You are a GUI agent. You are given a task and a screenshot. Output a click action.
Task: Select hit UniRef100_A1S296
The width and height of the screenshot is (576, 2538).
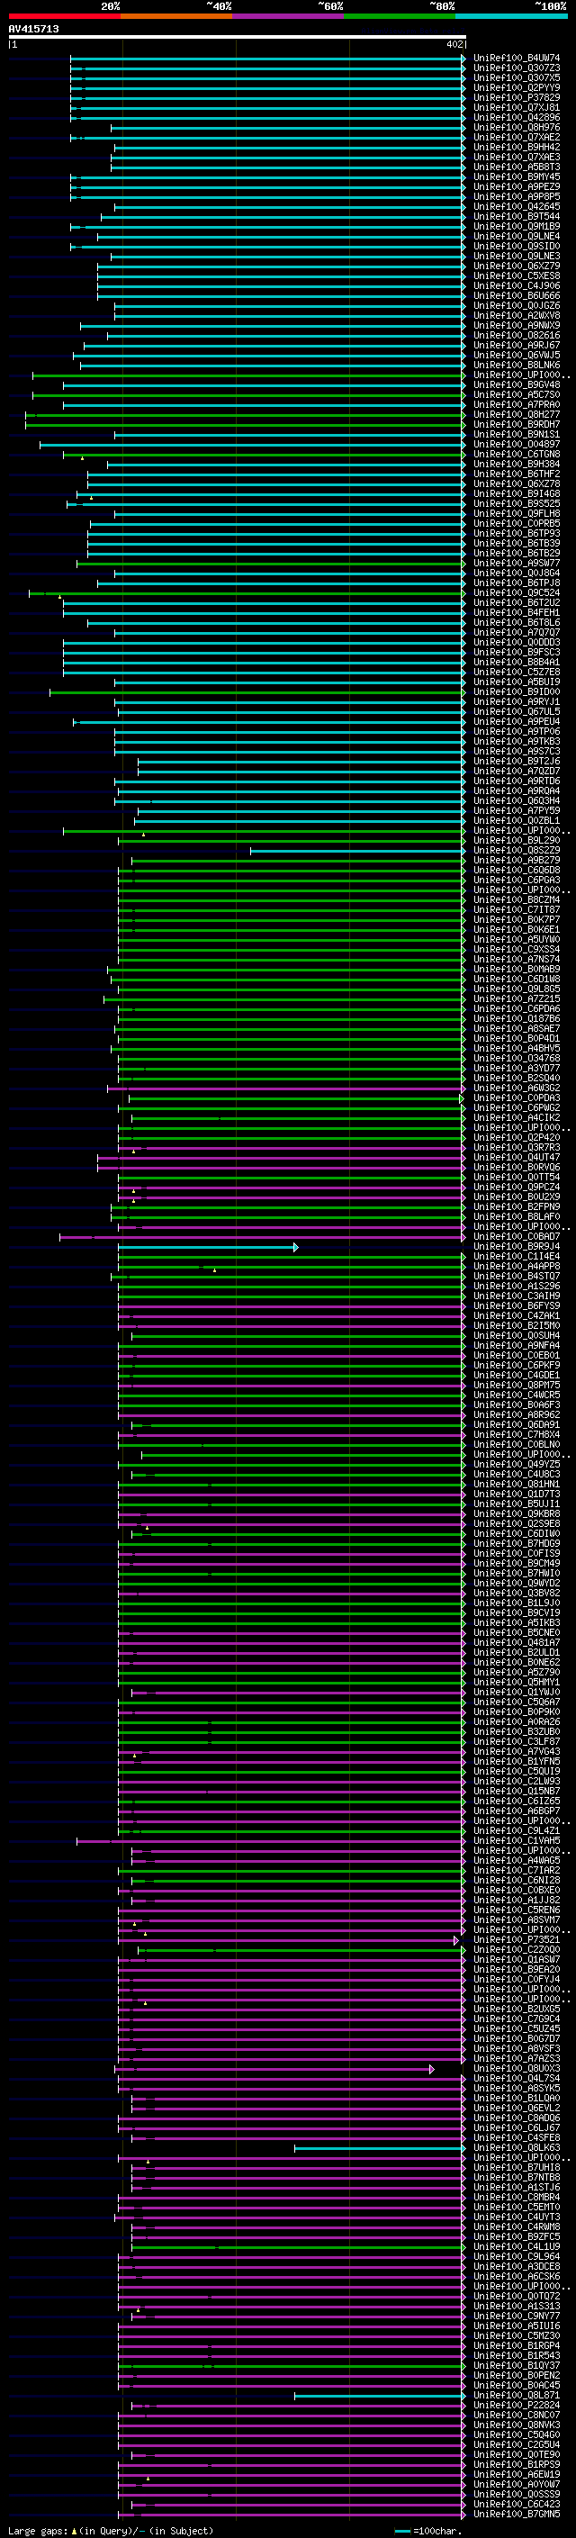517,1286
